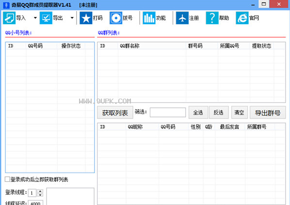Enable 登录成功后立即获取群列表 checkbox

pos(7,179)
